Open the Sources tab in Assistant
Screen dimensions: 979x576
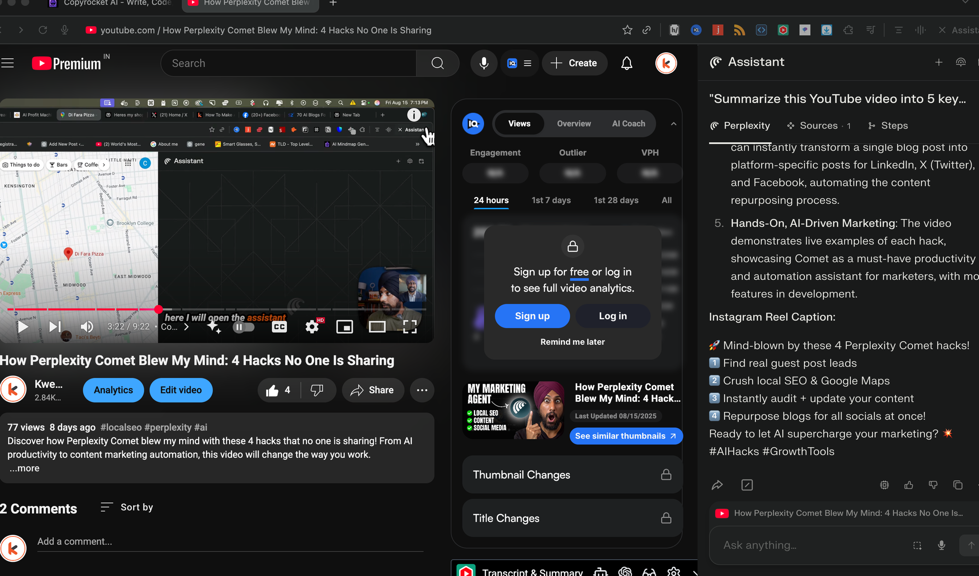point(818,126)
